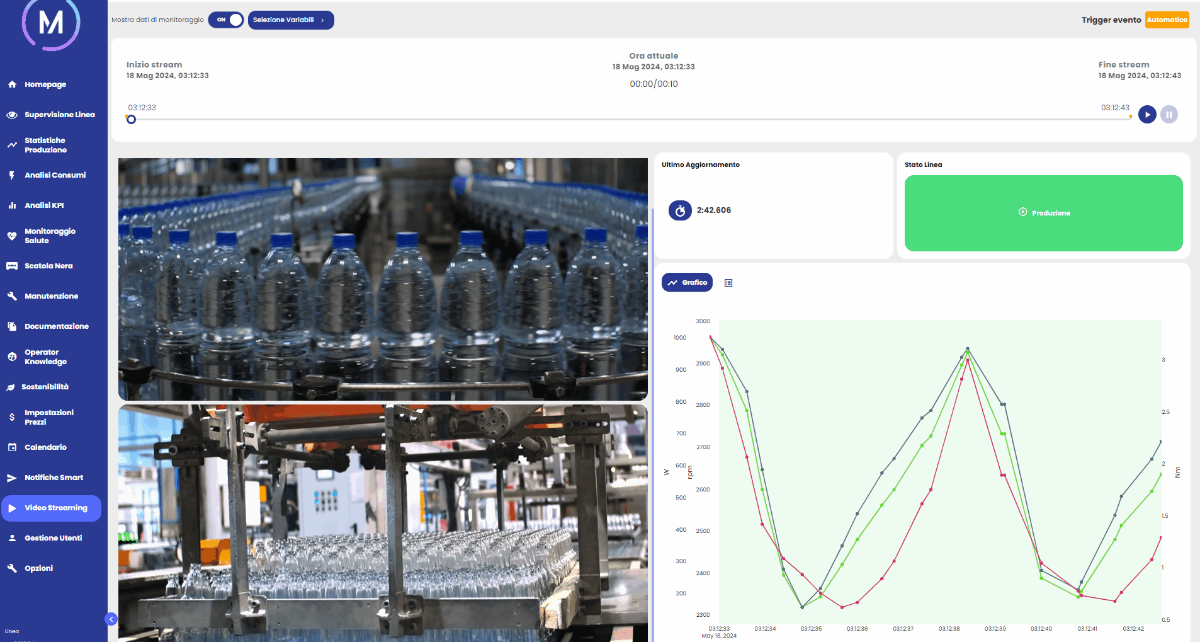Click the Homepage house icon
Viewport: 1200px width, 642px height.
point(12,84)
